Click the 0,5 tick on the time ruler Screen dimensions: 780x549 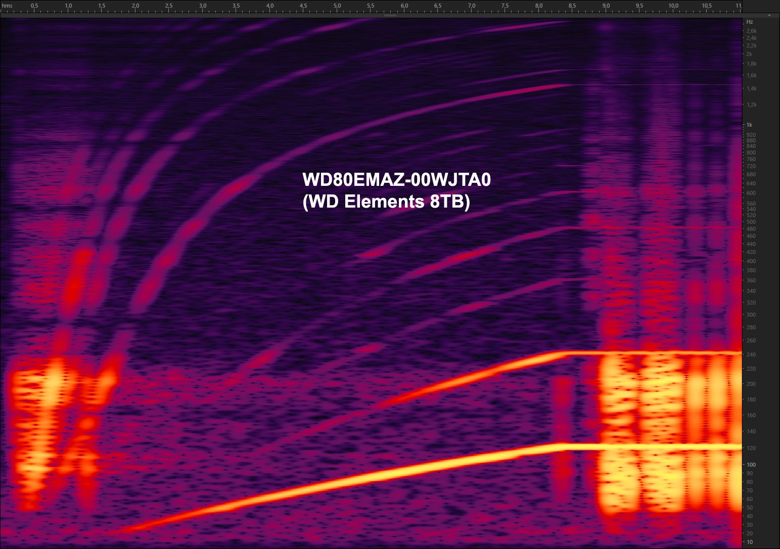pos(34,7)
